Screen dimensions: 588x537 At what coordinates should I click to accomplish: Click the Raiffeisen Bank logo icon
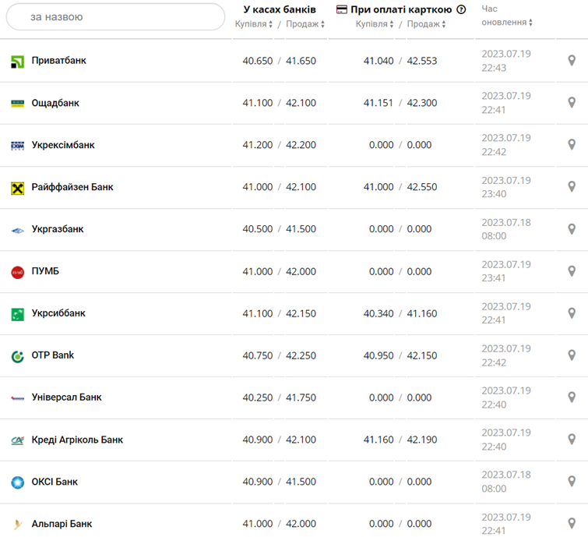(17, 188)
